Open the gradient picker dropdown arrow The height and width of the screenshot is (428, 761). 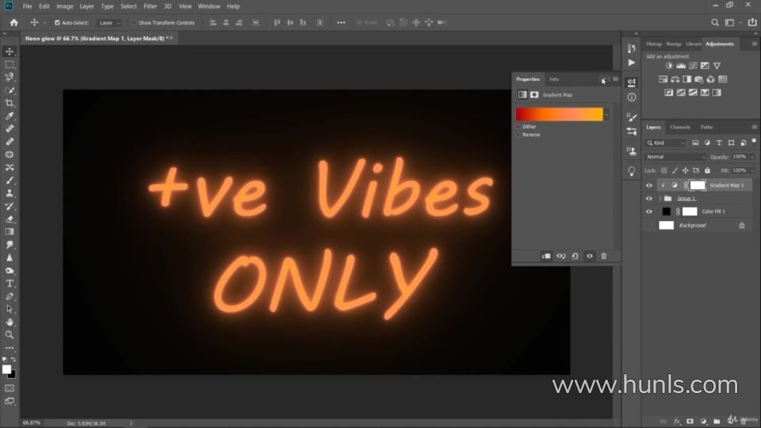(x=606, y=115)
